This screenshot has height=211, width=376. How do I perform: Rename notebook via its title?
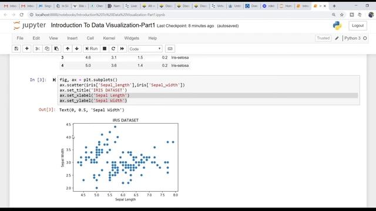tap(103, 25)
